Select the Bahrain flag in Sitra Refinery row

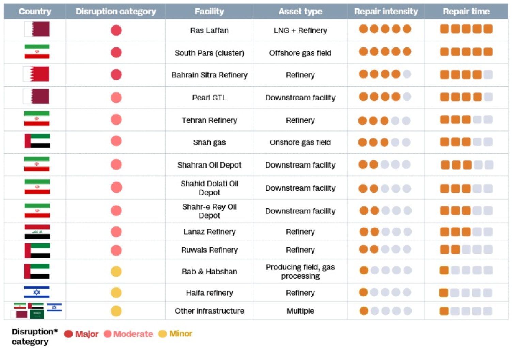(36, 74)
